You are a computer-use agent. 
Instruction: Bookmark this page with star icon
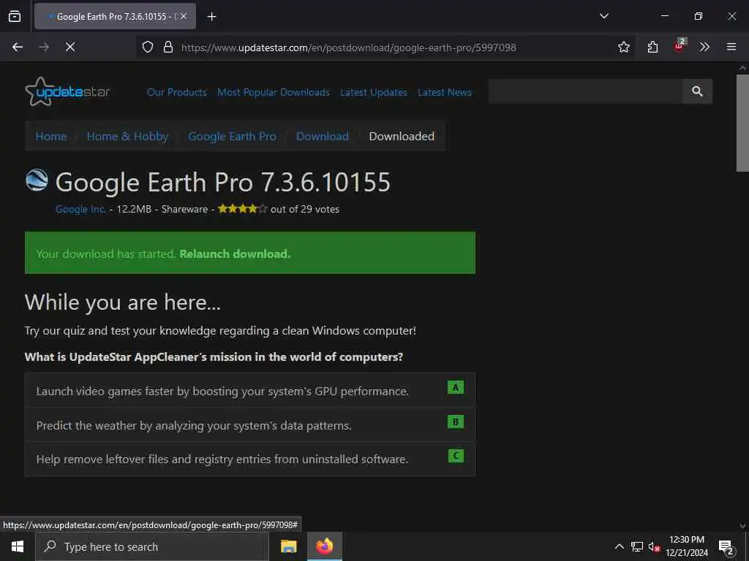[623, 47]
